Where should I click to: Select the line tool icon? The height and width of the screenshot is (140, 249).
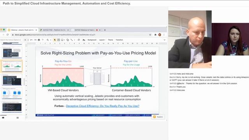[x=72, y=40]
